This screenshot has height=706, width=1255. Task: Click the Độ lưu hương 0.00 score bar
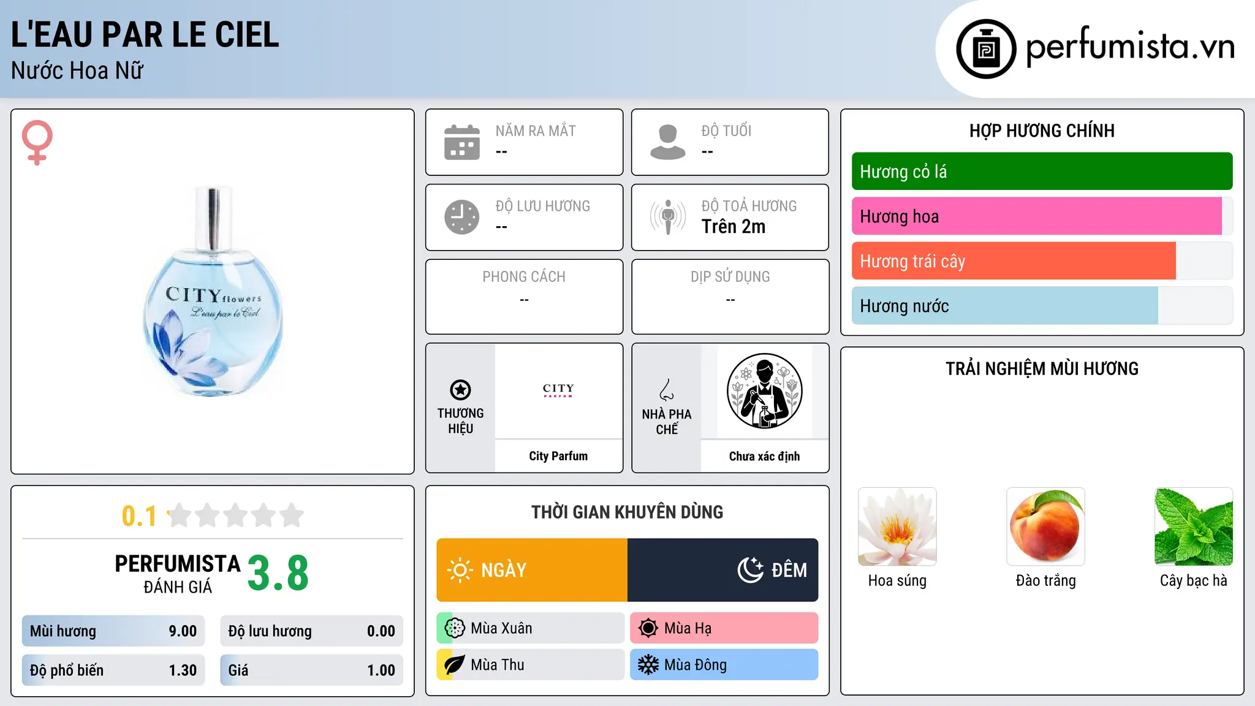coord(311,631)
